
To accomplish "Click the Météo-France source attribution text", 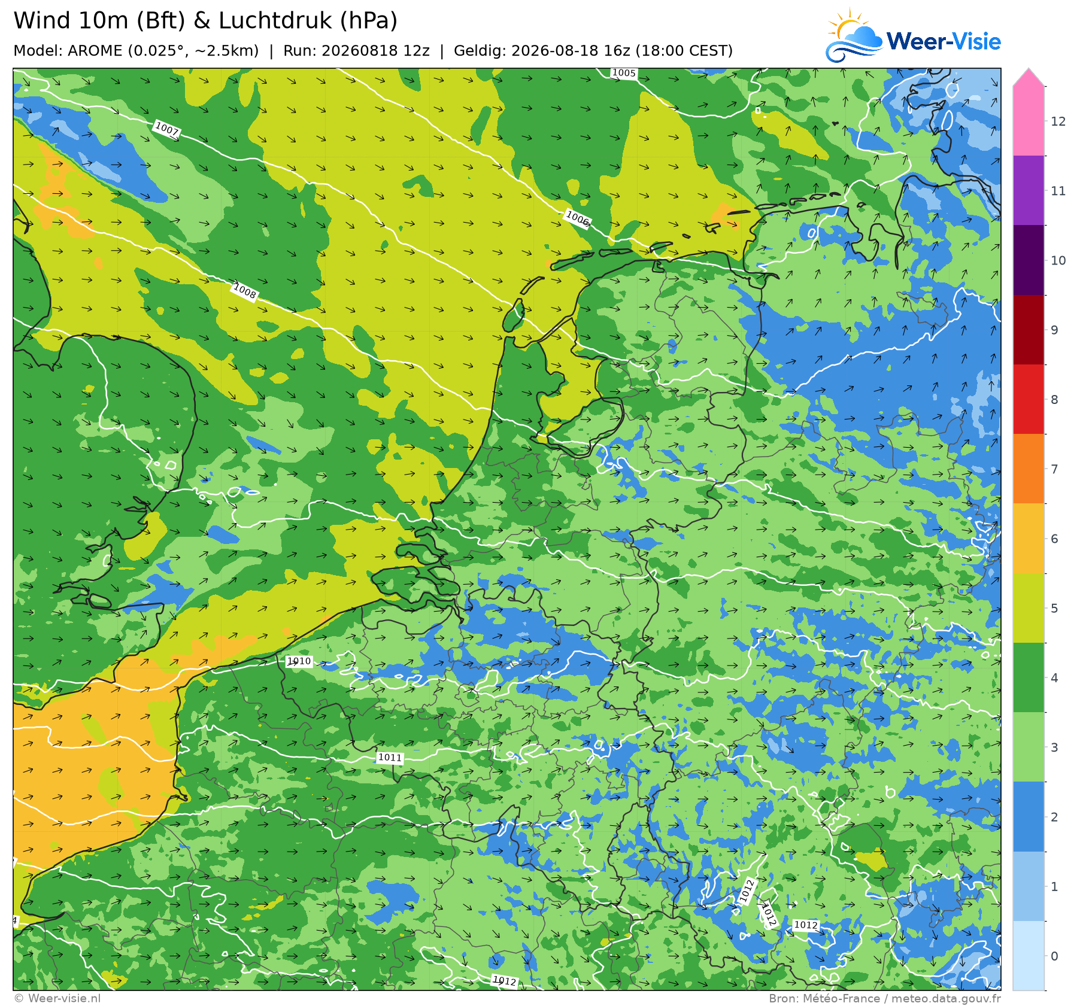I will coord(885,998).
